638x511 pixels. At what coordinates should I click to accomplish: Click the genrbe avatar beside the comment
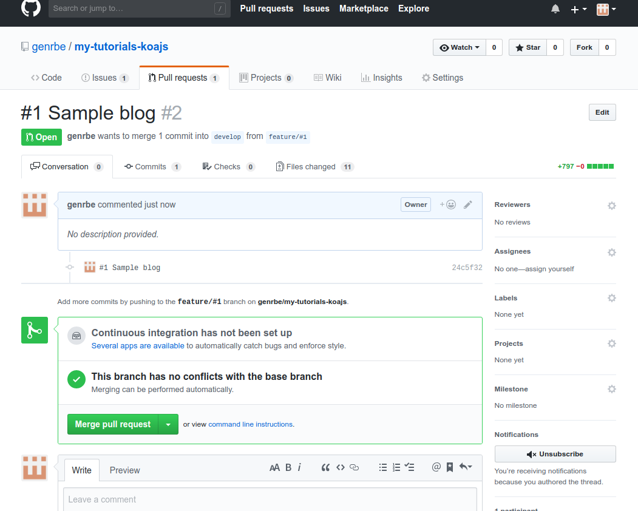[x=35, y=205]
